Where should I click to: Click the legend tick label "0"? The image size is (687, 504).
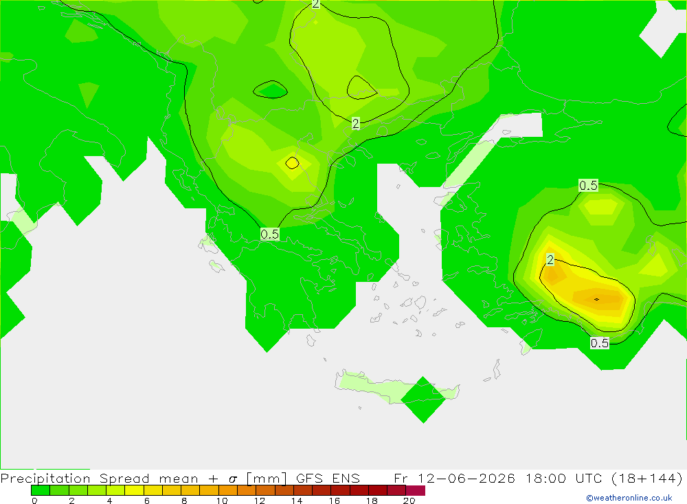click(x=34, y=501)
